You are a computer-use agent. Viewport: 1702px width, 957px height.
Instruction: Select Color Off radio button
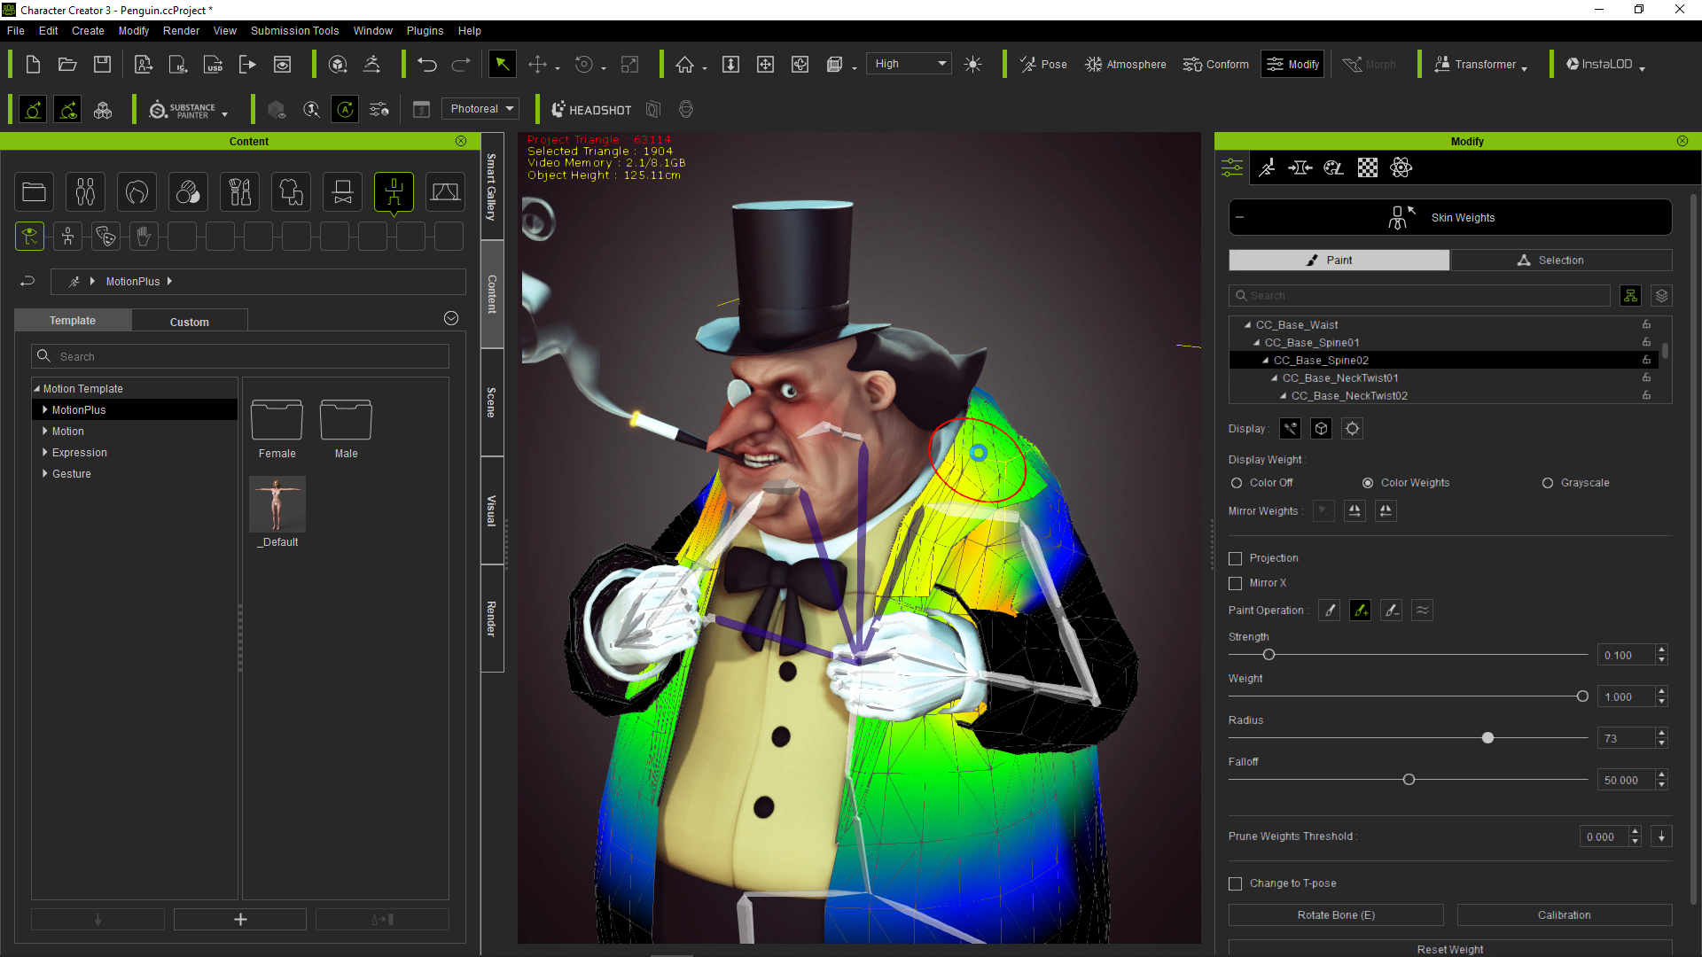[x=1237, y=483]
